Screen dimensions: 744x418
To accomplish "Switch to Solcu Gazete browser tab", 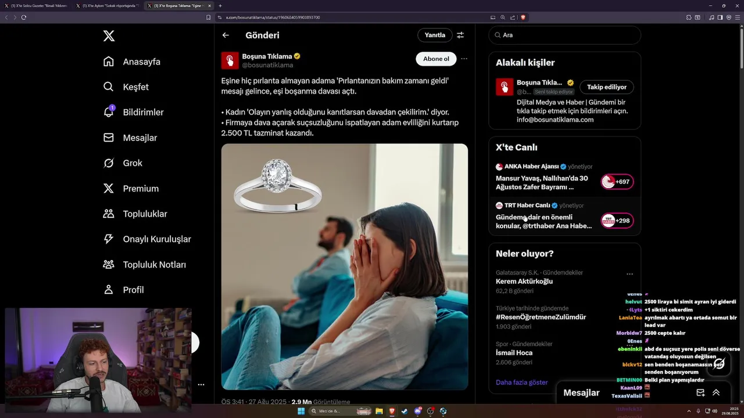I will click(x=35, y=6).
